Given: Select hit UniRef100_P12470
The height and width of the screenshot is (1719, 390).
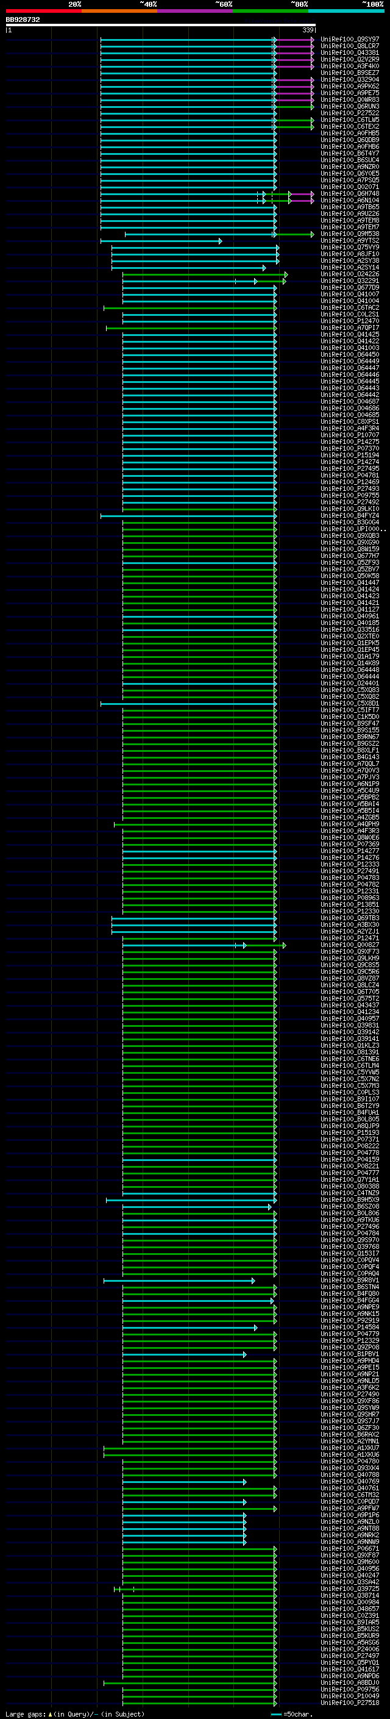Looking at the screenshot, I should [350, 321].
